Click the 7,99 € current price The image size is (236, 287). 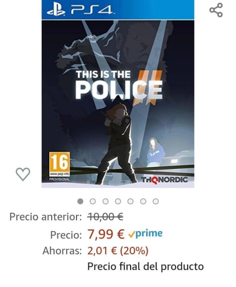[106, 234]
